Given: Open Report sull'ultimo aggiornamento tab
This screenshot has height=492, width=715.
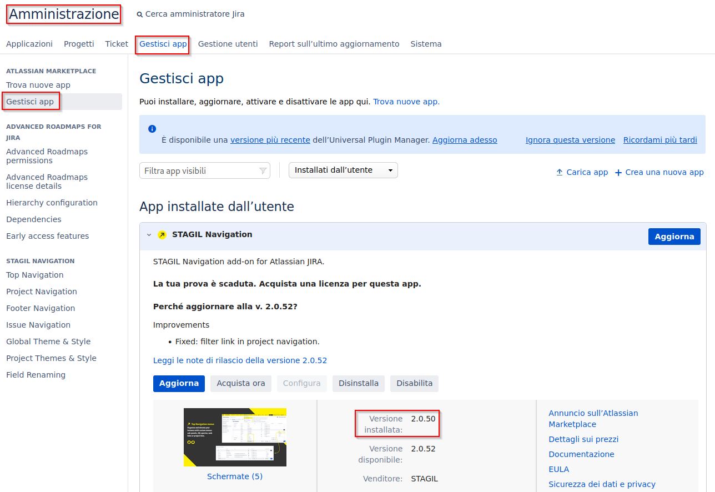Looking at the screenshot, I should [334, 44].
